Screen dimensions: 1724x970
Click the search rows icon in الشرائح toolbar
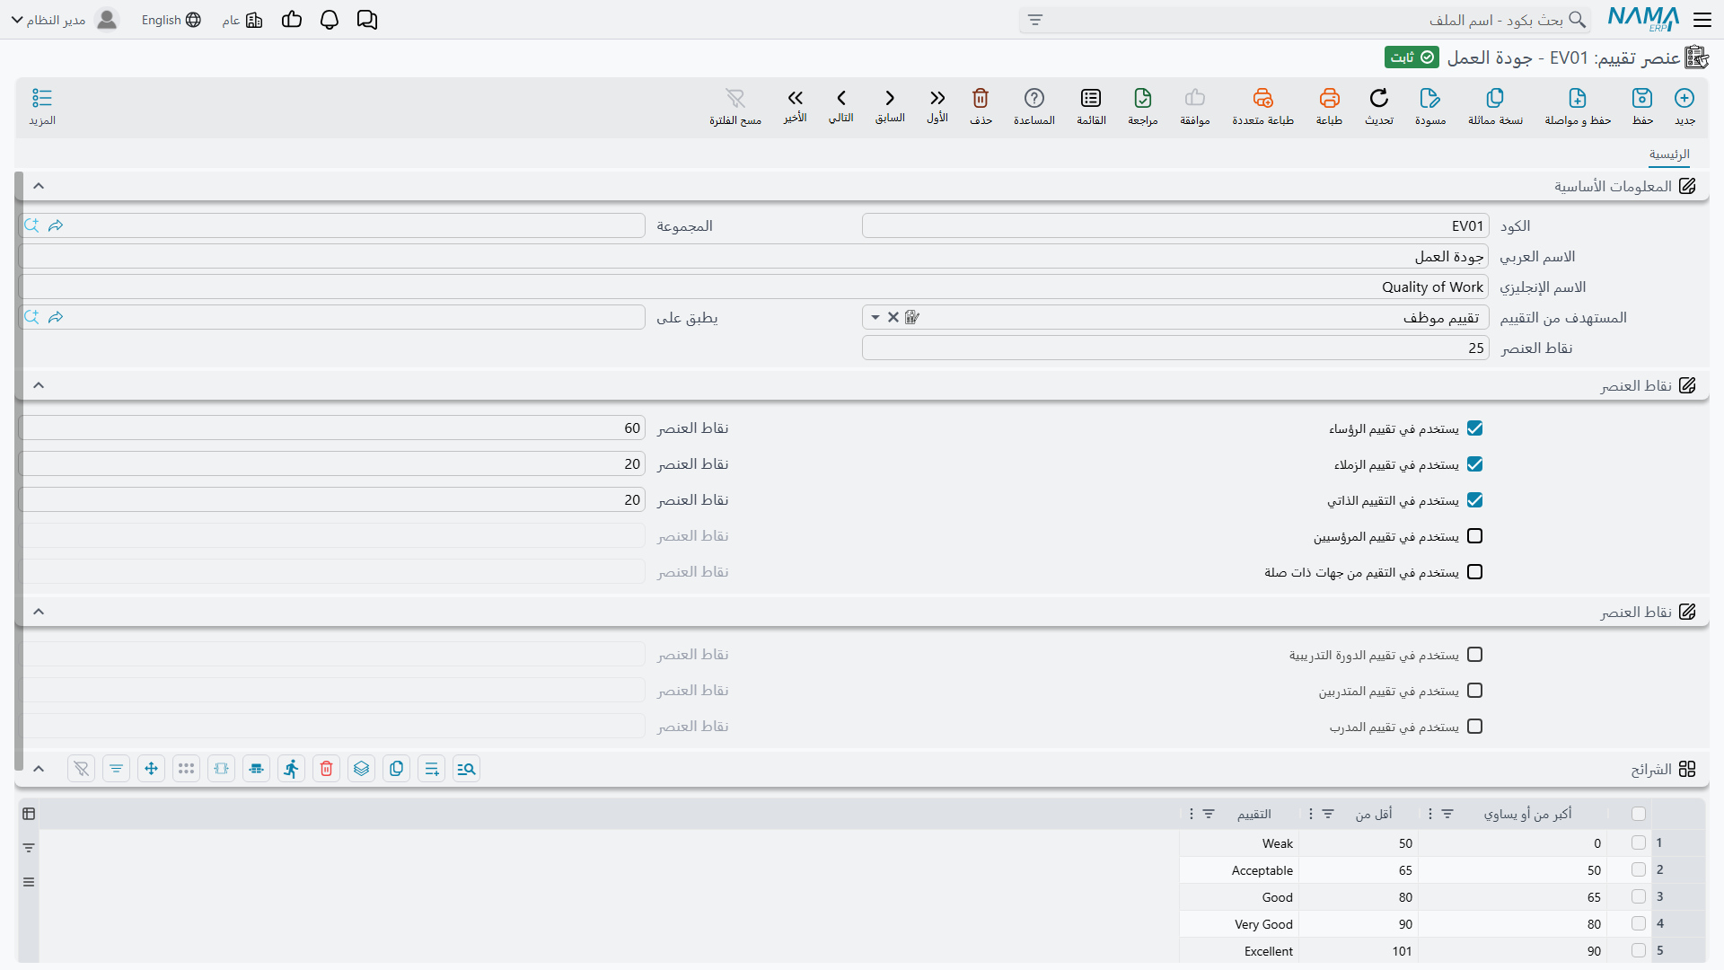[467, 769]
